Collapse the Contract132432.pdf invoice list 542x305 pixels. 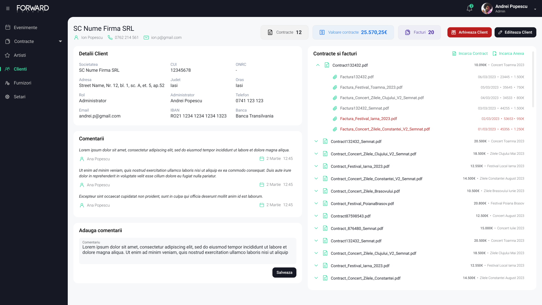318,65
